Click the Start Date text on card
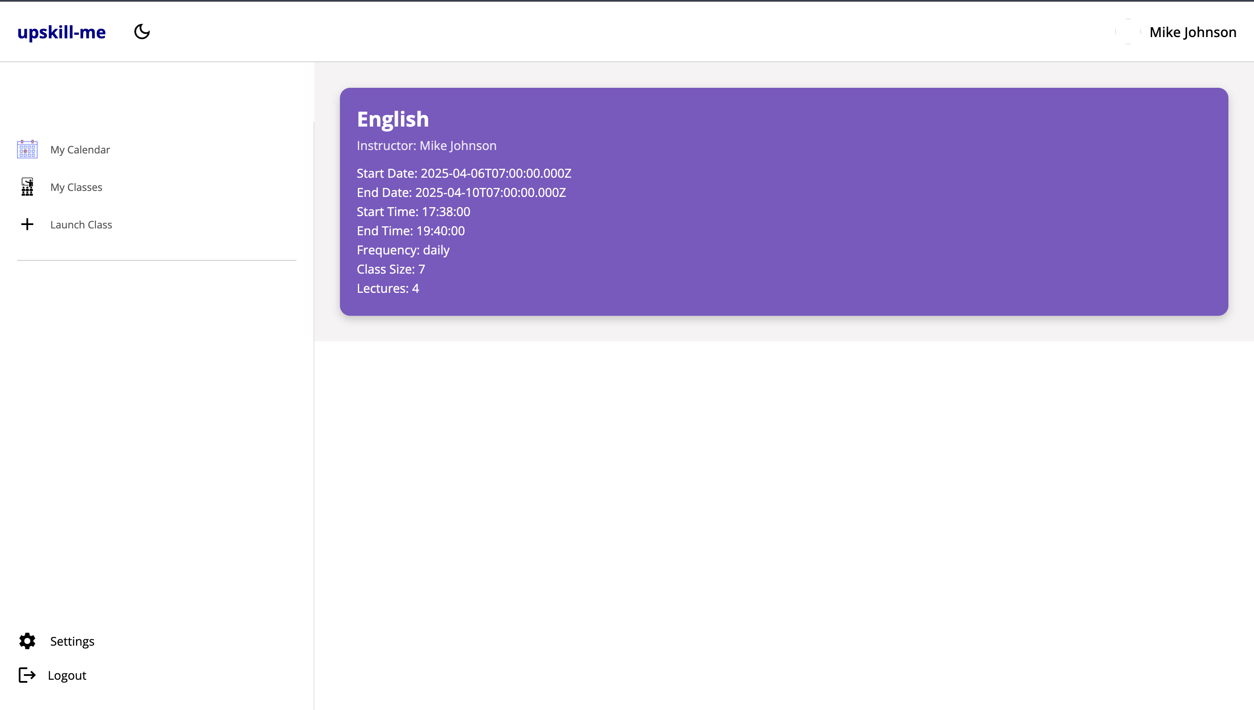This screenshot has width=1254, height=710. [x=464, y=173]
